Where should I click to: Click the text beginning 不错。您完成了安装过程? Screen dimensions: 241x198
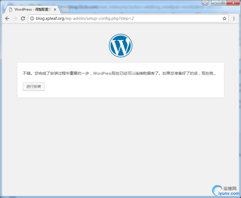120,73
